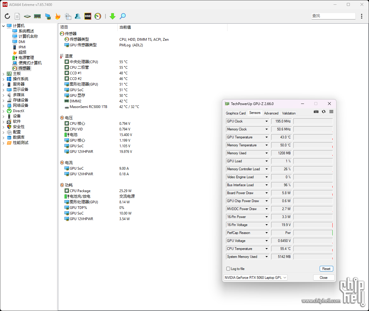Screen dimensions: 369x311
Task: Click the GPU-Z title bar card icon
Action: click(x=227, y=104)
